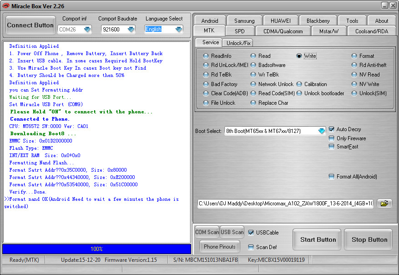Select the Wr TelBk radio button
This screenshot has height=275, width=399.
253,75
